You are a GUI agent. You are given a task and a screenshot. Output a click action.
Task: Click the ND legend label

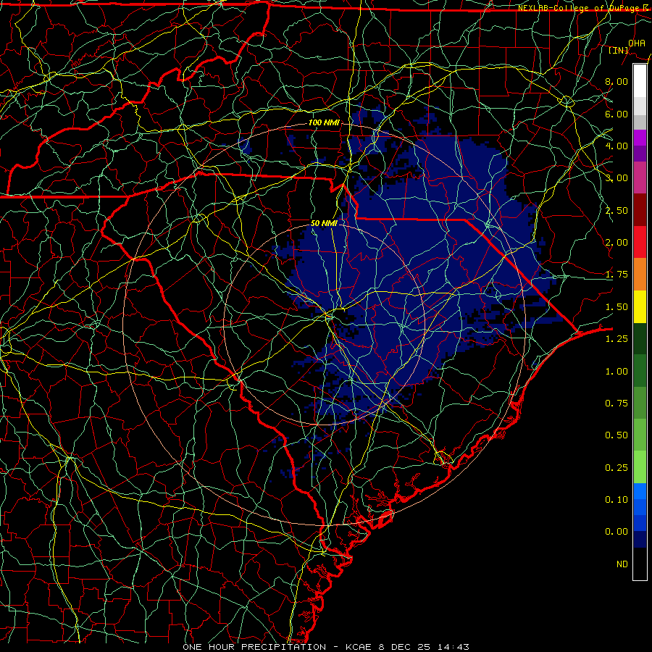tap(622, 564)
